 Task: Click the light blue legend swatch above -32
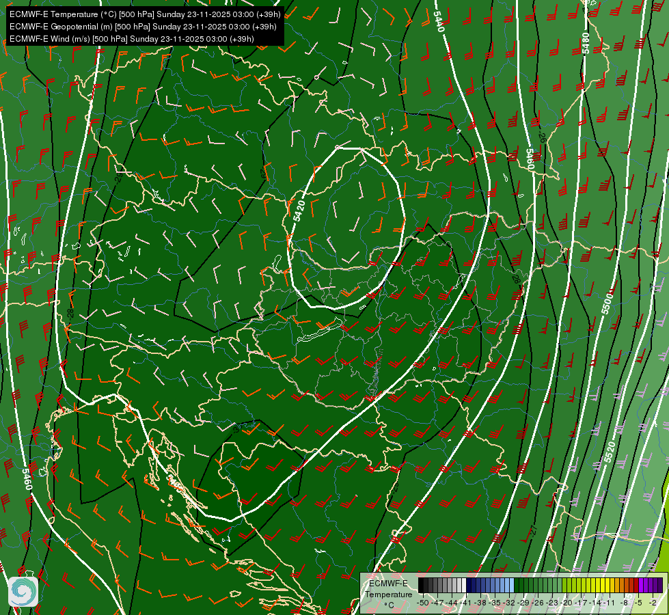pyautogui.click(x=512, y=585)
